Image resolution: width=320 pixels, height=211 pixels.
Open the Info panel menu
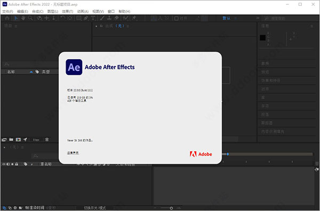[311, 26]
